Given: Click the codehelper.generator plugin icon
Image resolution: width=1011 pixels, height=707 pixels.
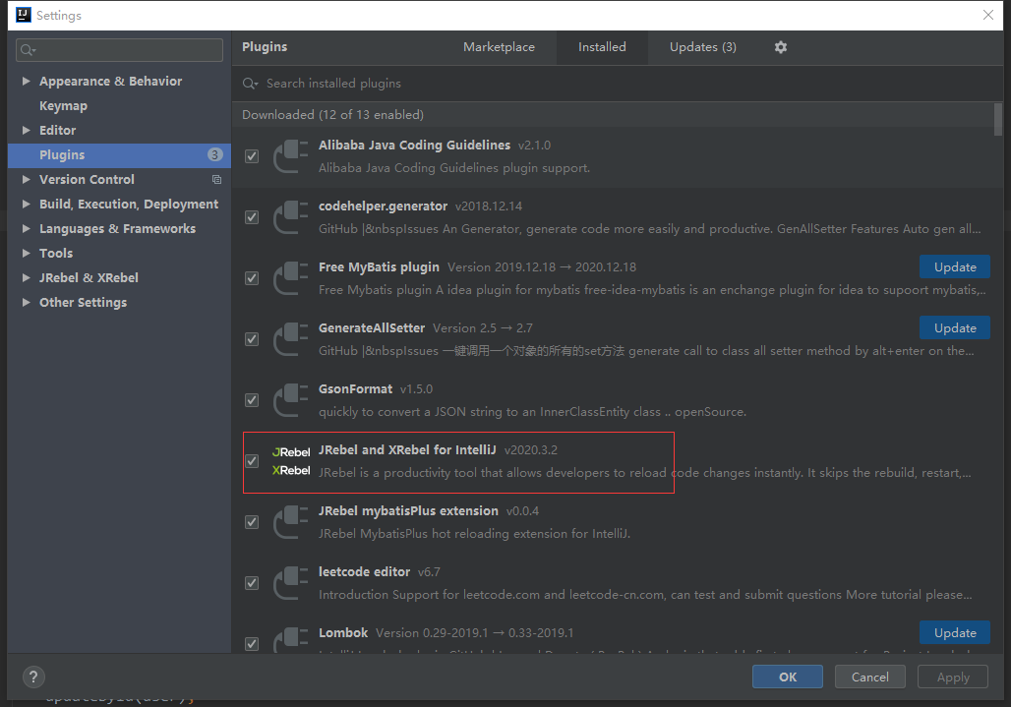Looking at the screenshot, I should point(291,218).
